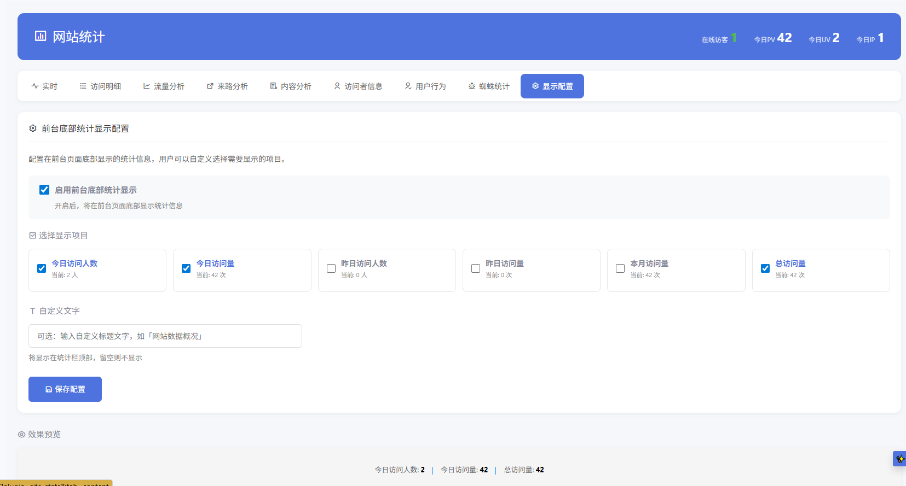Viewport: 906px width, 486px height.
Task: Click 今日PV 42 stat in header
Action: [773, 38]
